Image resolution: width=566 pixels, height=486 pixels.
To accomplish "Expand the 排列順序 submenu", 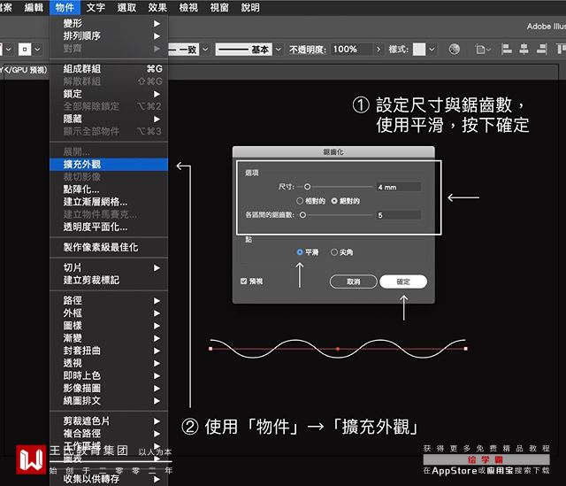I will click(x=109, y=36).
